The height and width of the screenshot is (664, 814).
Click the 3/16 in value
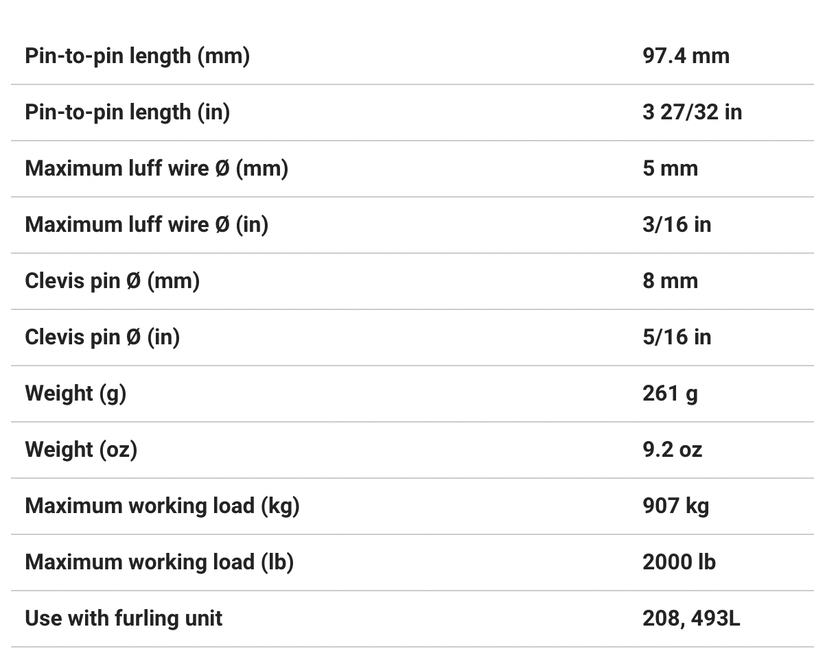pos(677,224)
